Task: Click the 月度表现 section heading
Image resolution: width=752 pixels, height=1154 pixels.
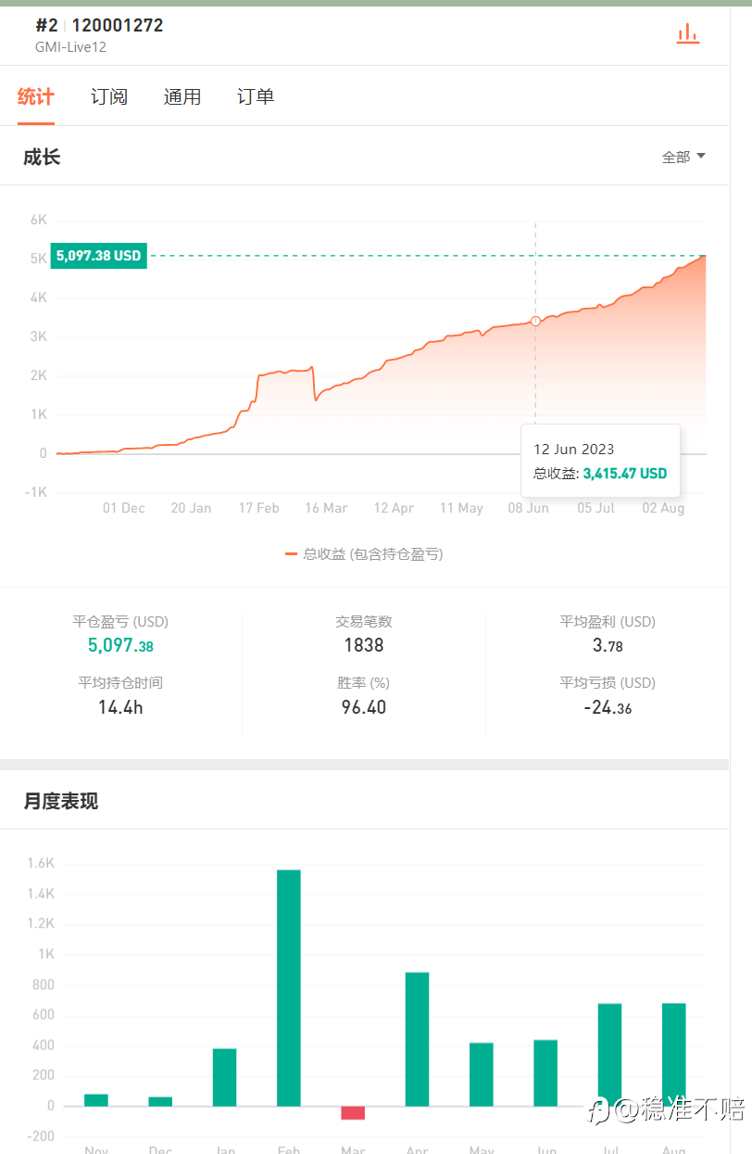Action: 61,801
